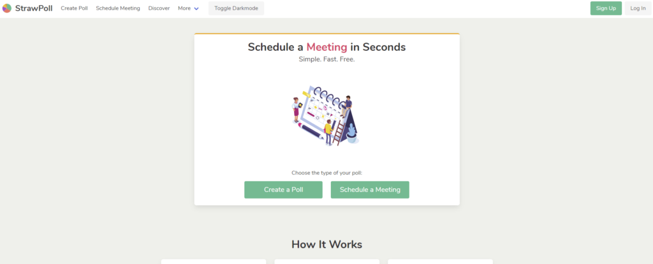Click the blue chevron beside More
Screen dimensions: 653x264
(x=196, y=9)
